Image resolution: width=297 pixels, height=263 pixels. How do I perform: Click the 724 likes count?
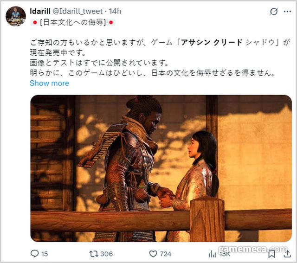(x=166, y=254)
